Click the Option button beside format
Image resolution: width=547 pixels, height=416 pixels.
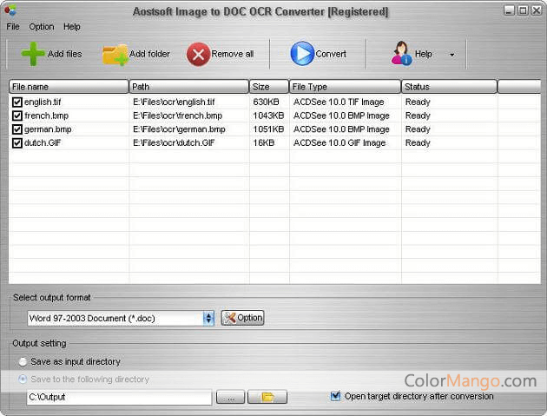[242, 318]
